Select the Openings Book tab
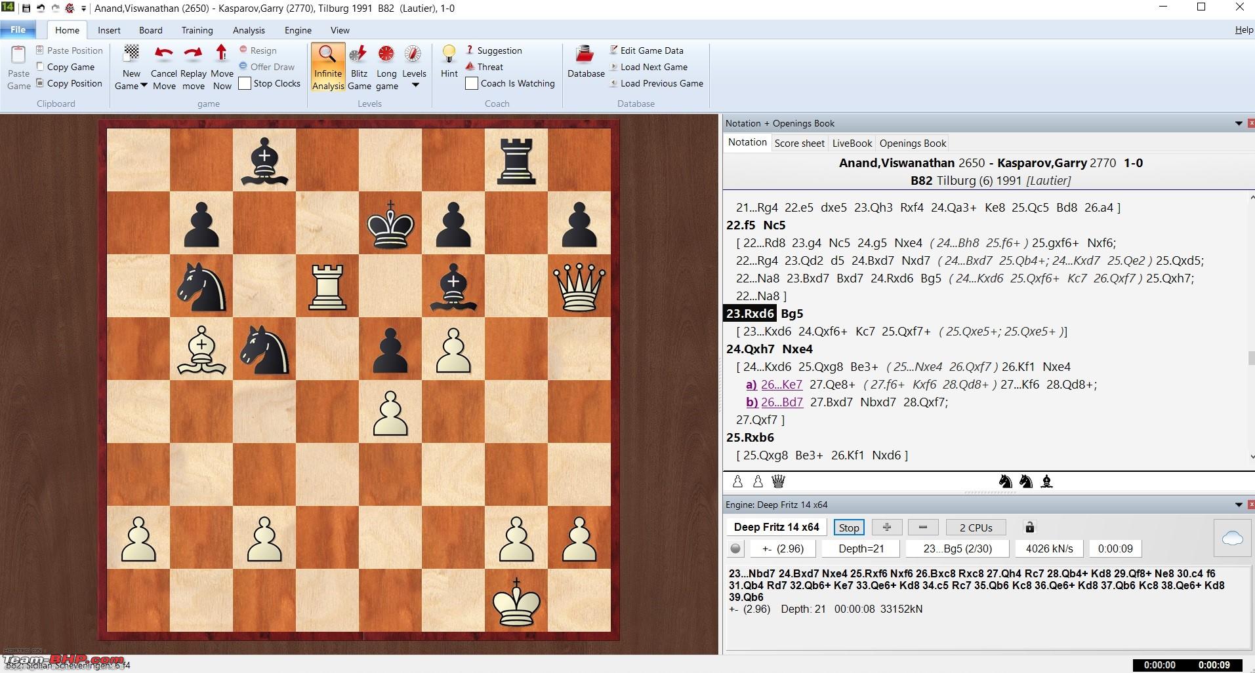The width and height of the screenshot is (1255, 673). [913, 143]
